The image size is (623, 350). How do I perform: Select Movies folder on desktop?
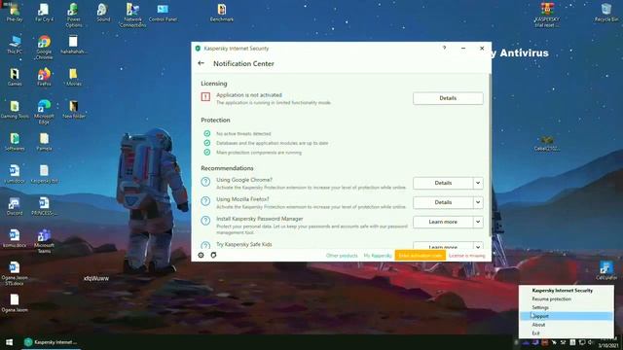click(74, 77)
